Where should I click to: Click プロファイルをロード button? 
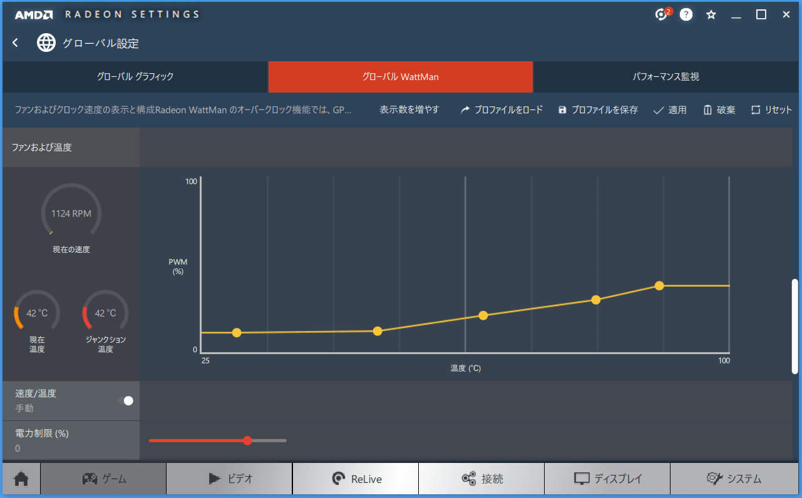[x=501, y=109]
